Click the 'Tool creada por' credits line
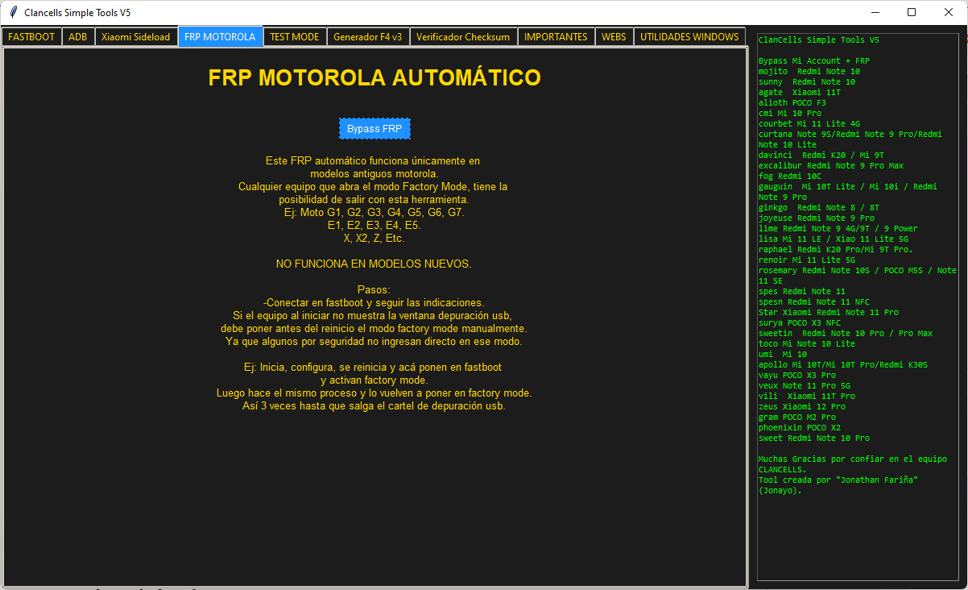Viewport: 968px width, 590px height. [838, 480]
